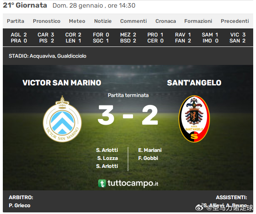256x214 pixels.
Task: Open the Partita tab
Action: point(16,21)
